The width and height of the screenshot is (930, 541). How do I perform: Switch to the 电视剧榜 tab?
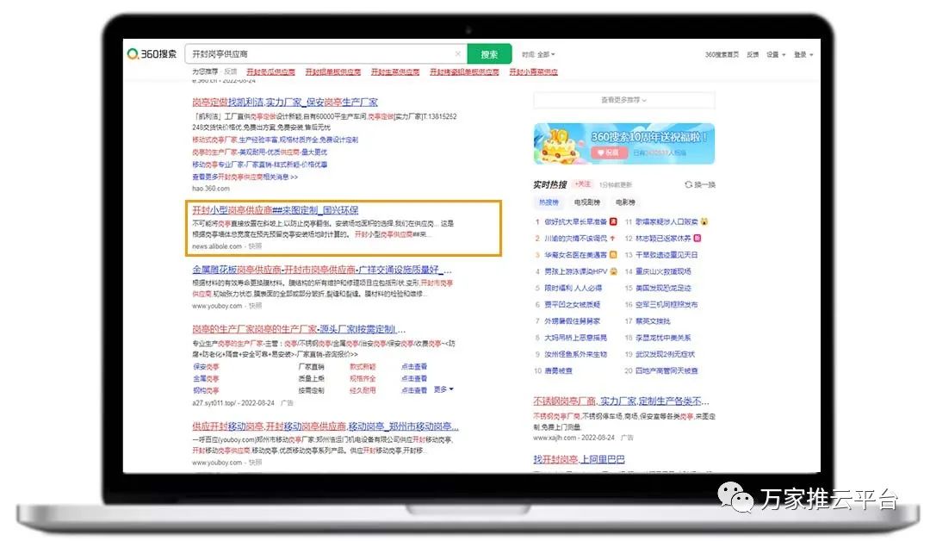(x=588, y=202)
